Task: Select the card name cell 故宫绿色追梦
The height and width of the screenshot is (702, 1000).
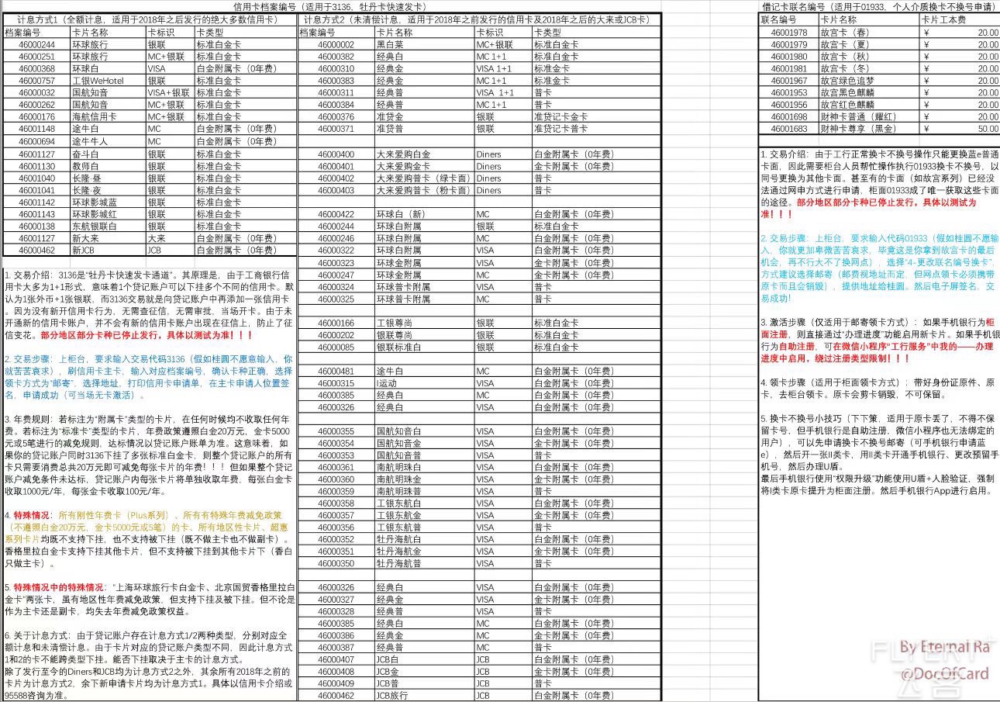Action: pos(869,81)
